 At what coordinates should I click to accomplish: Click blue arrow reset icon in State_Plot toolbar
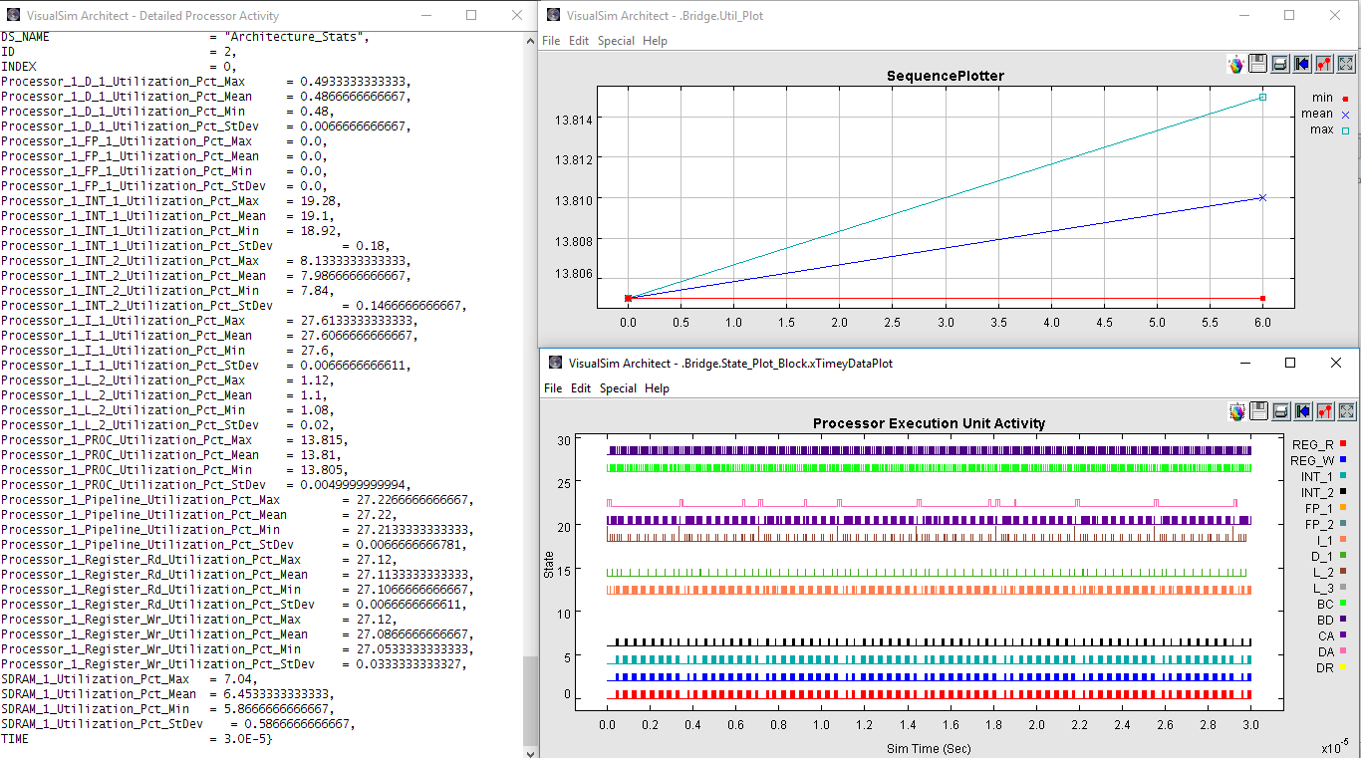click(1302, 411)
